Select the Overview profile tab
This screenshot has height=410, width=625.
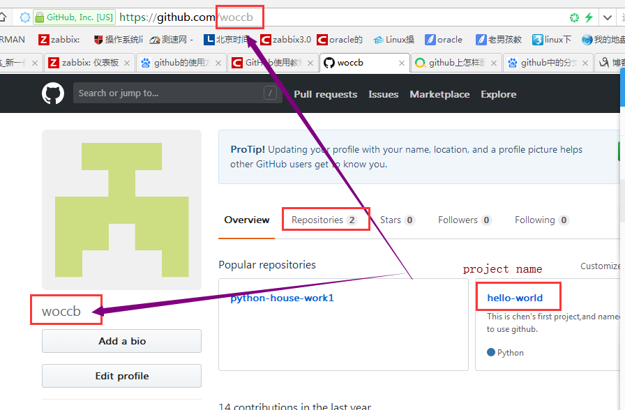(x=247, y=220)
